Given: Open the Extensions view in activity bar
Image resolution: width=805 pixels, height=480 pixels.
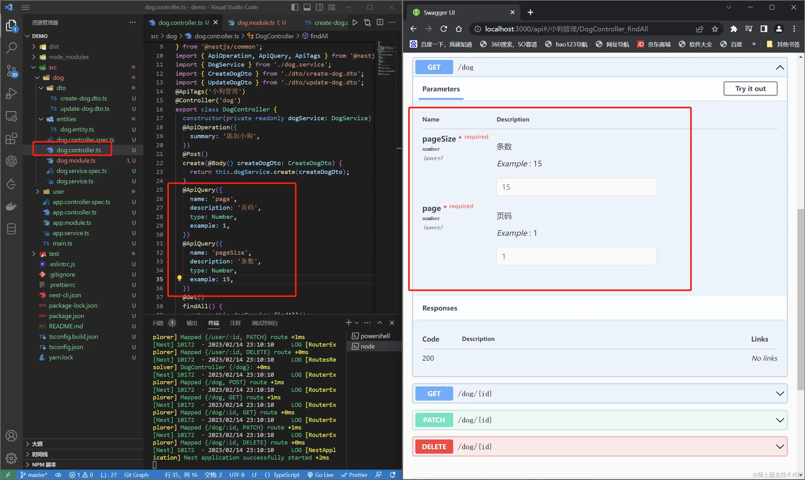Looking at the screenshot, I should pos(11,138).
